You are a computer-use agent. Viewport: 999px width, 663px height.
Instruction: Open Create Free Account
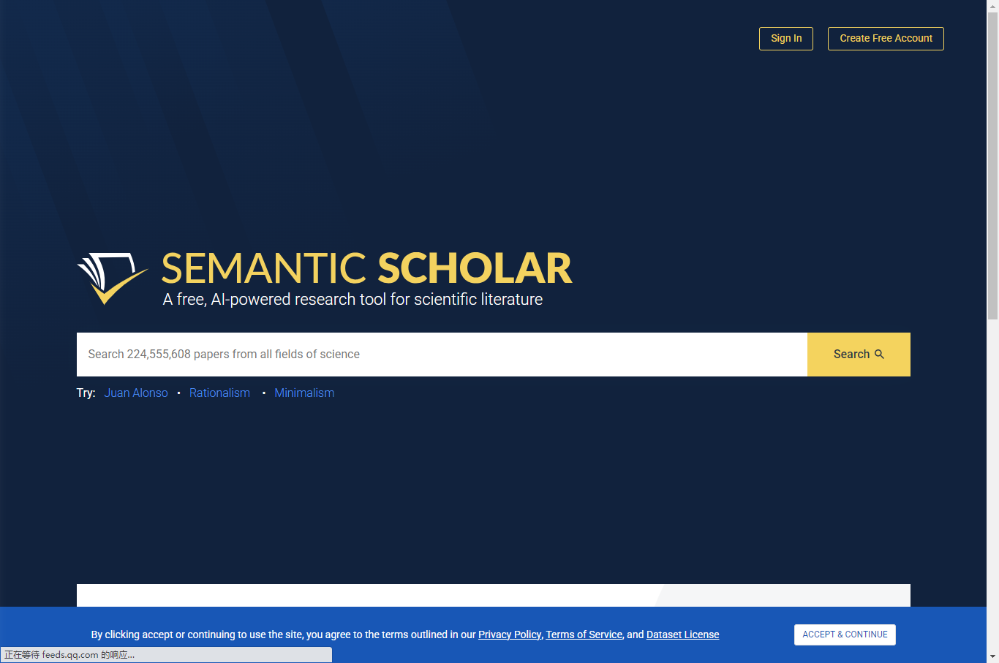coord(886,39)
